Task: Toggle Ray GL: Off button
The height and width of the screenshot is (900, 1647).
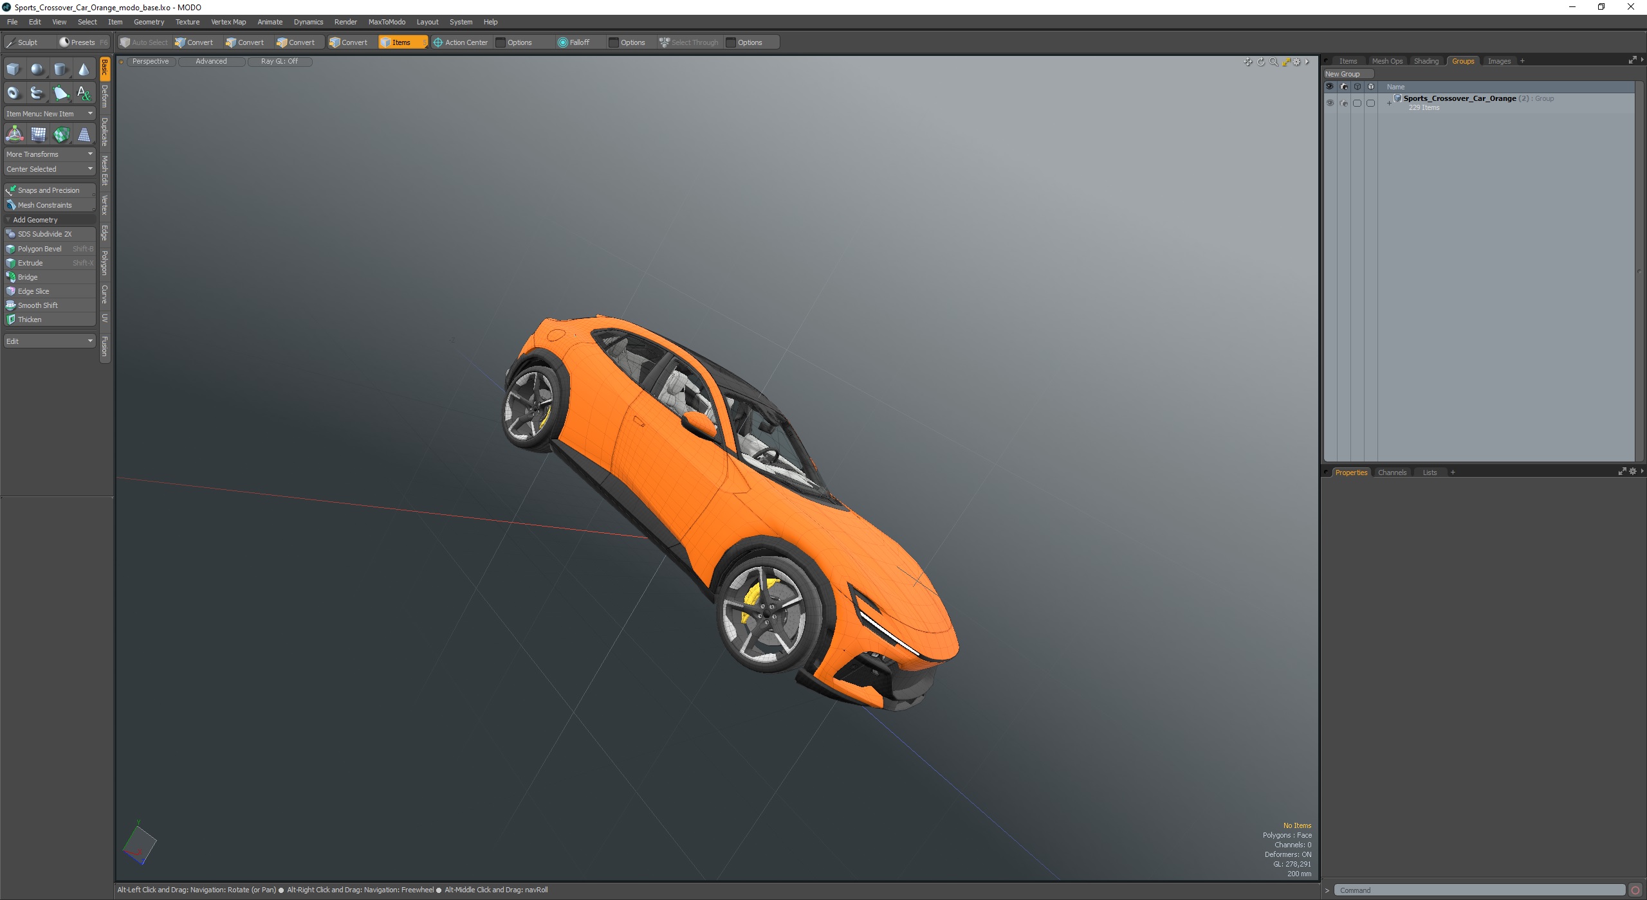Action: coord(279,62)
